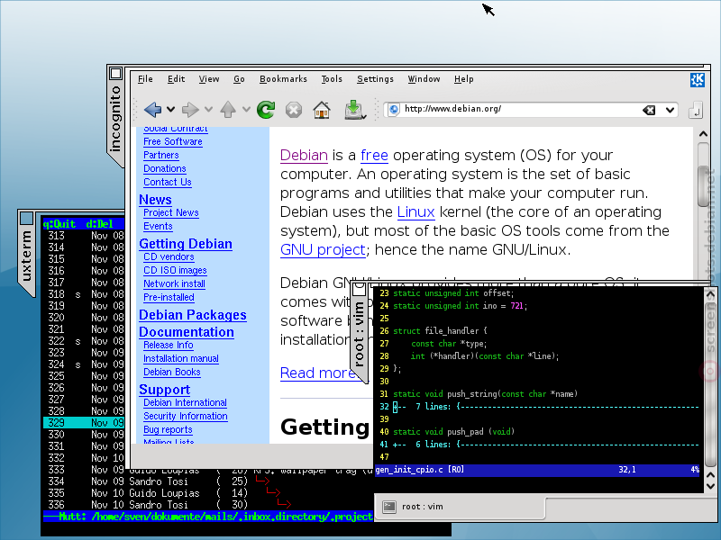Viewport: 721px width, 540px height.
Task: Click the Back arrow in Konqueror toolbar
Action: tap(152, 109)
